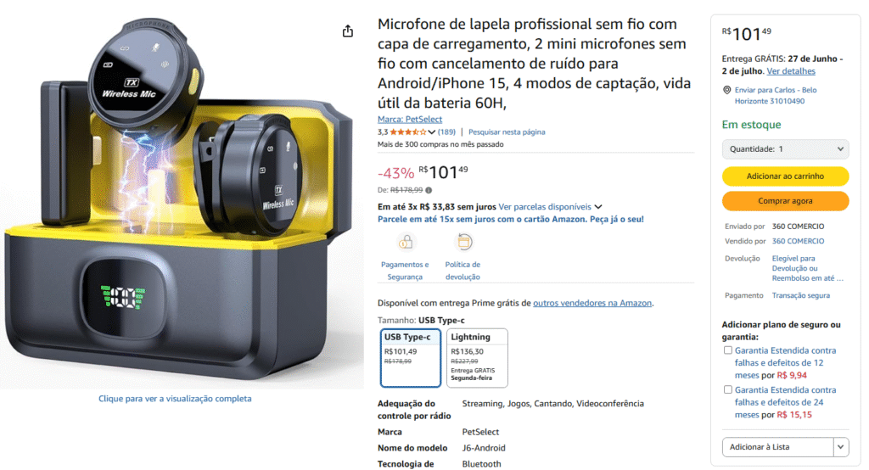869x470 pixels.
Task: Enable the 12 meses Garantia Estendida checkbox
Action: pos(727,350)
